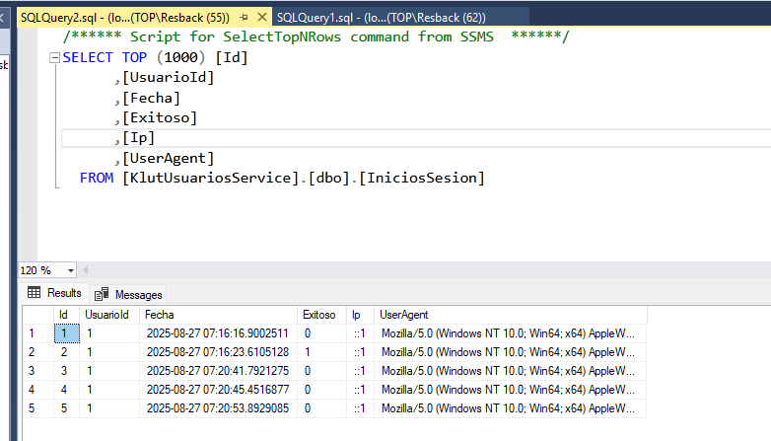Click the [UserAgent] column in the query
Image resolution: width=771 pixels, height=441 pixels.
pyautogui.click(x=168, y=159)
